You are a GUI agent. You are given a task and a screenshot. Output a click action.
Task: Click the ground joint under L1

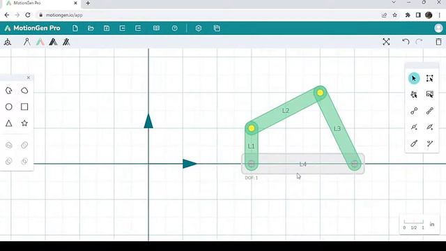(x=252, y=164)
